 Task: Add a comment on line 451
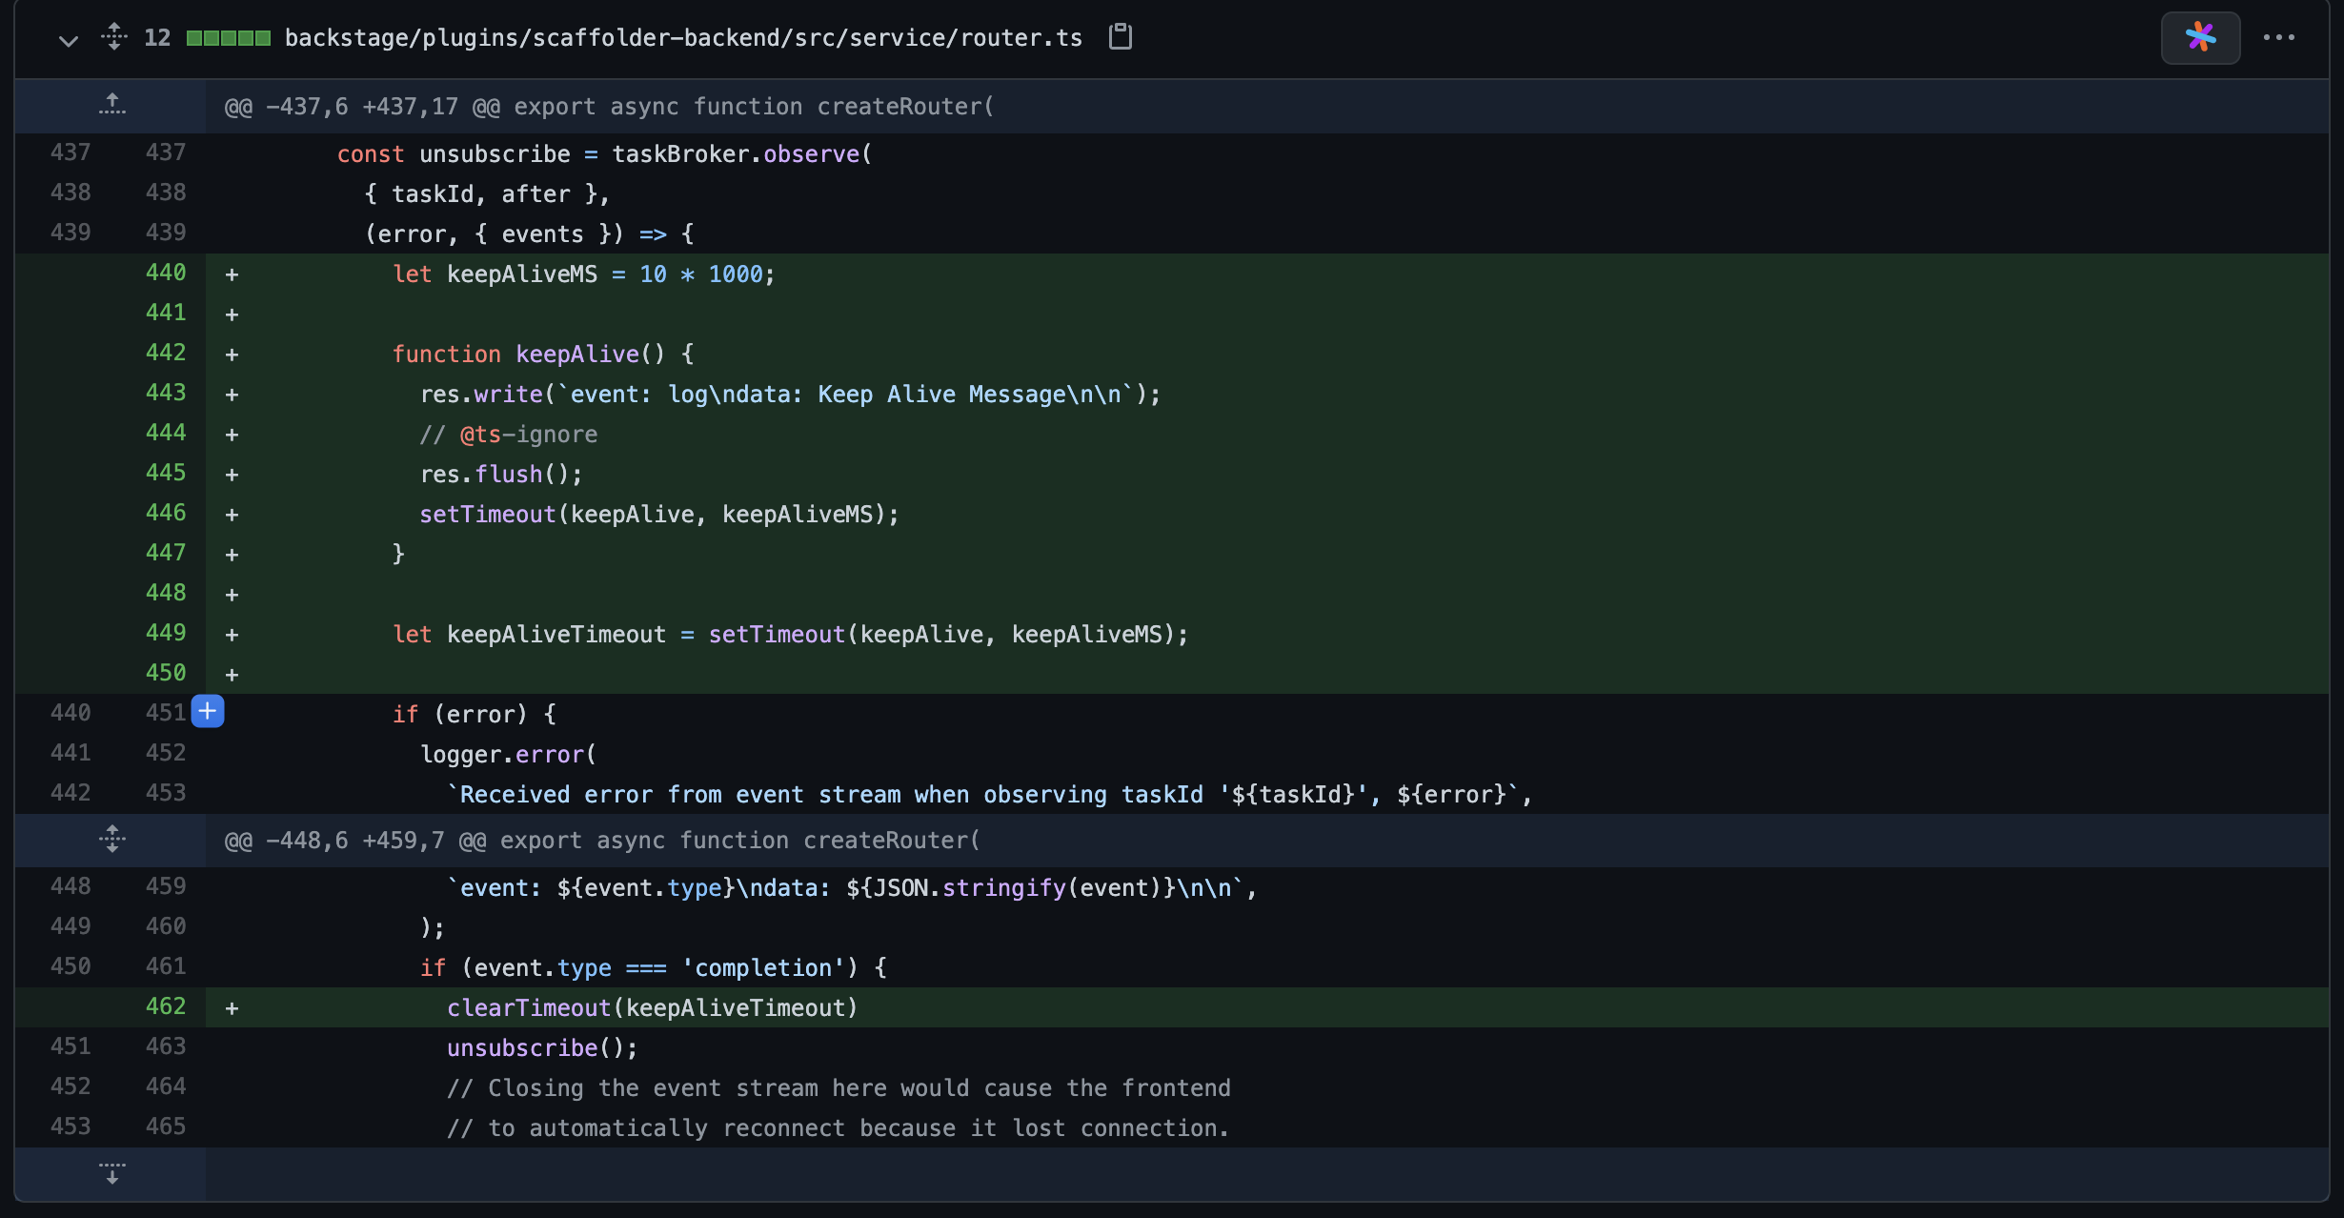(x=207, y=711)
